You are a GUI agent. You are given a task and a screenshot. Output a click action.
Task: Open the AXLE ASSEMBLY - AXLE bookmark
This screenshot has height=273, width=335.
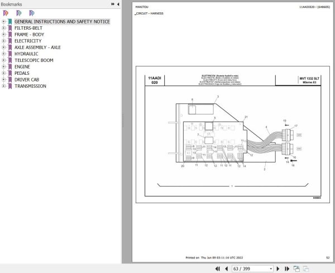click(x=37, y=47)
